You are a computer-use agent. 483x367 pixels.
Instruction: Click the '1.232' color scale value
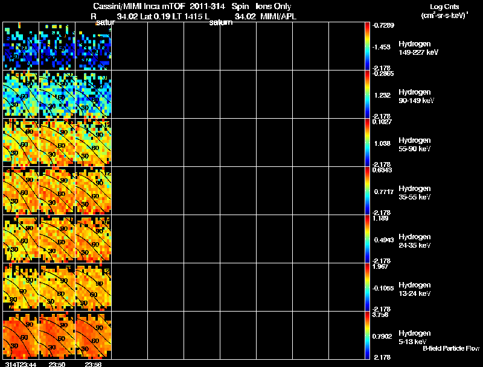382,95
